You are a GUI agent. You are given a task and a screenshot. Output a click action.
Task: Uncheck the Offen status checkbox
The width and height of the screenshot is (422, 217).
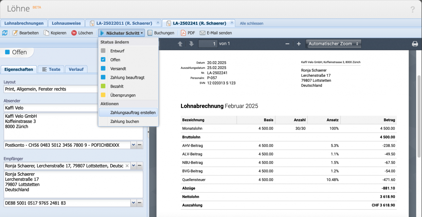tap(103, 60)
